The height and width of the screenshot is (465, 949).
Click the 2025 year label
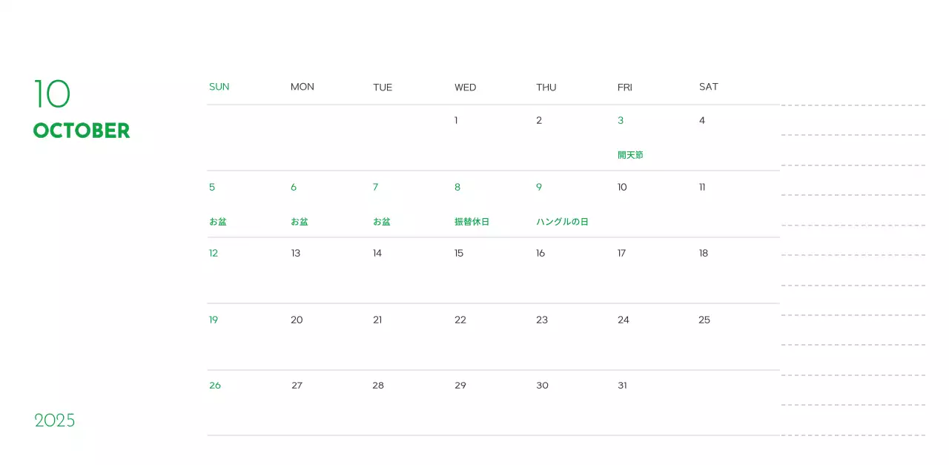pos(55,421)
